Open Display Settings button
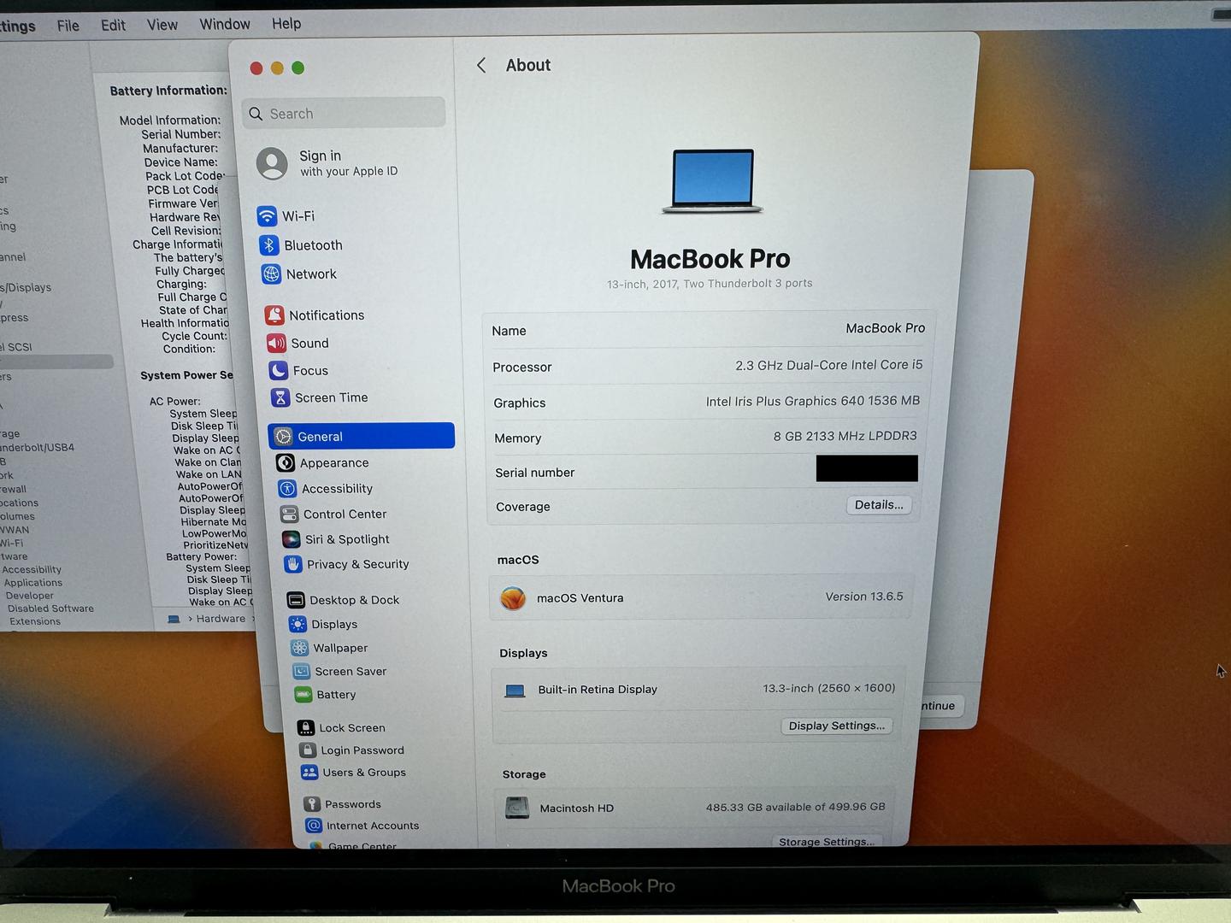The height and width of the screenshot is (923, 1231). pyautogui.click(x=837, y=726)
